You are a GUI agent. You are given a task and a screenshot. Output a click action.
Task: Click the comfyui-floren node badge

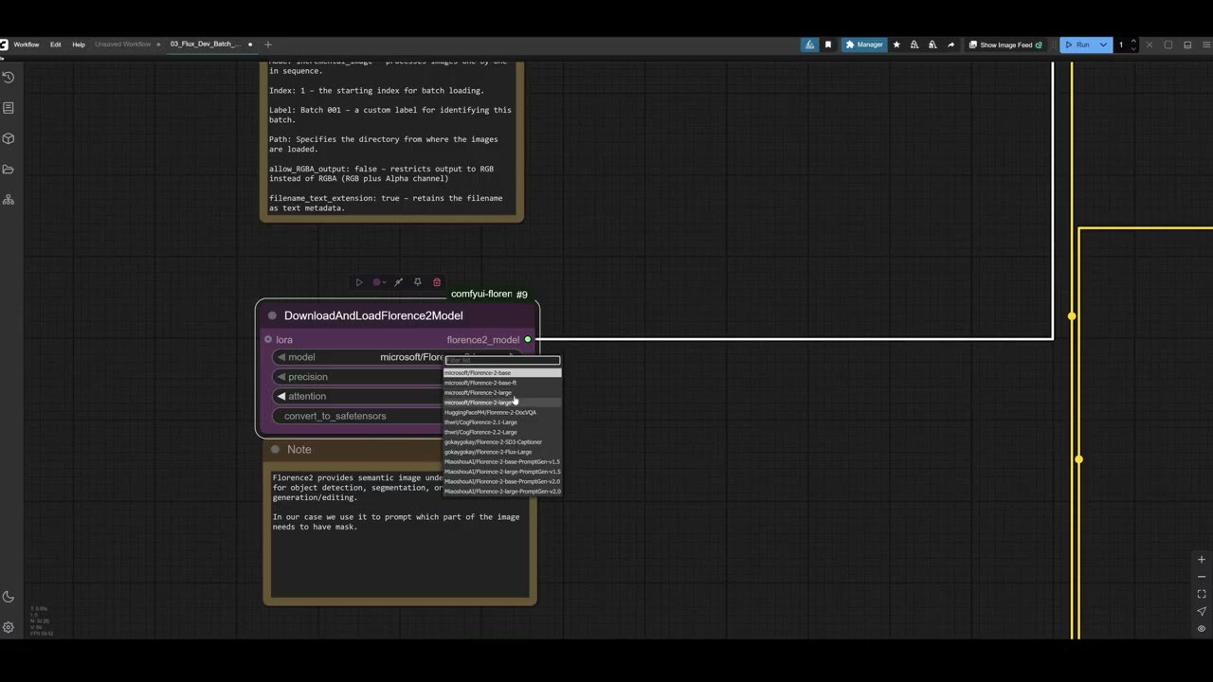[x=480, y=295]
